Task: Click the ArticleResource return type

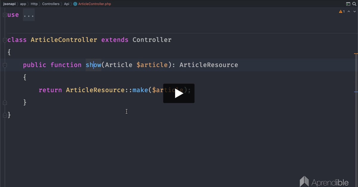Action: (209, 65)
